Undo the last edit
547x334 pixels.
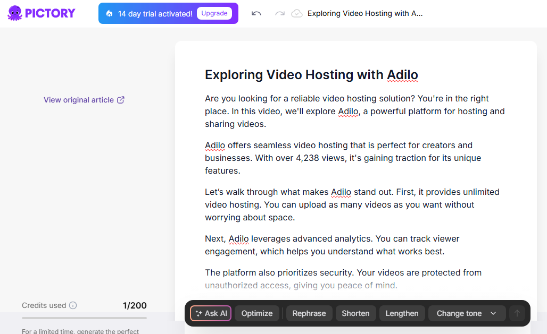(x=256, y=14)
